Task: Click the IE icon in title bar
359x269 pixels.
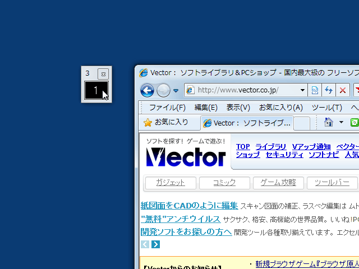Action: coord(144,73)
